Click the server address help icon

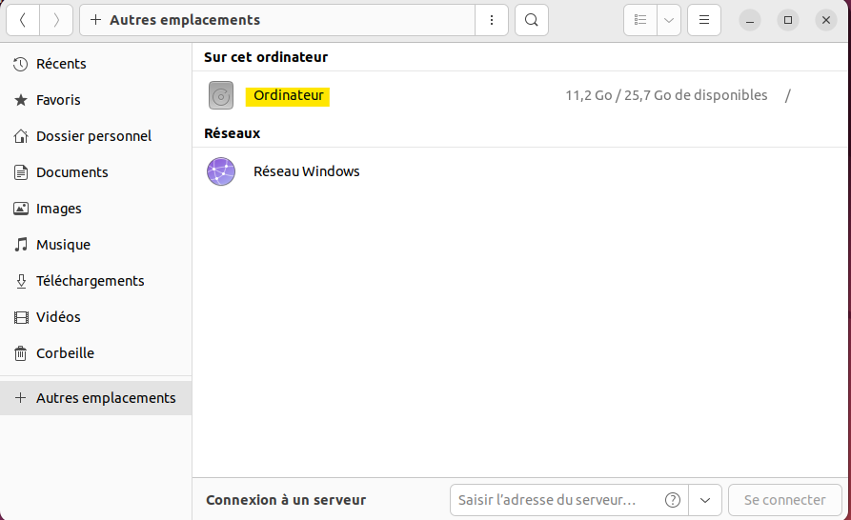(x=673, y=500)
